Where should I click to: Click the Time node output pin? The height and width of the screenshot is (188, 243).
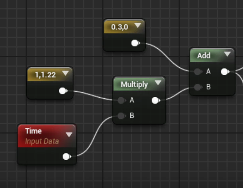point(67,157)
